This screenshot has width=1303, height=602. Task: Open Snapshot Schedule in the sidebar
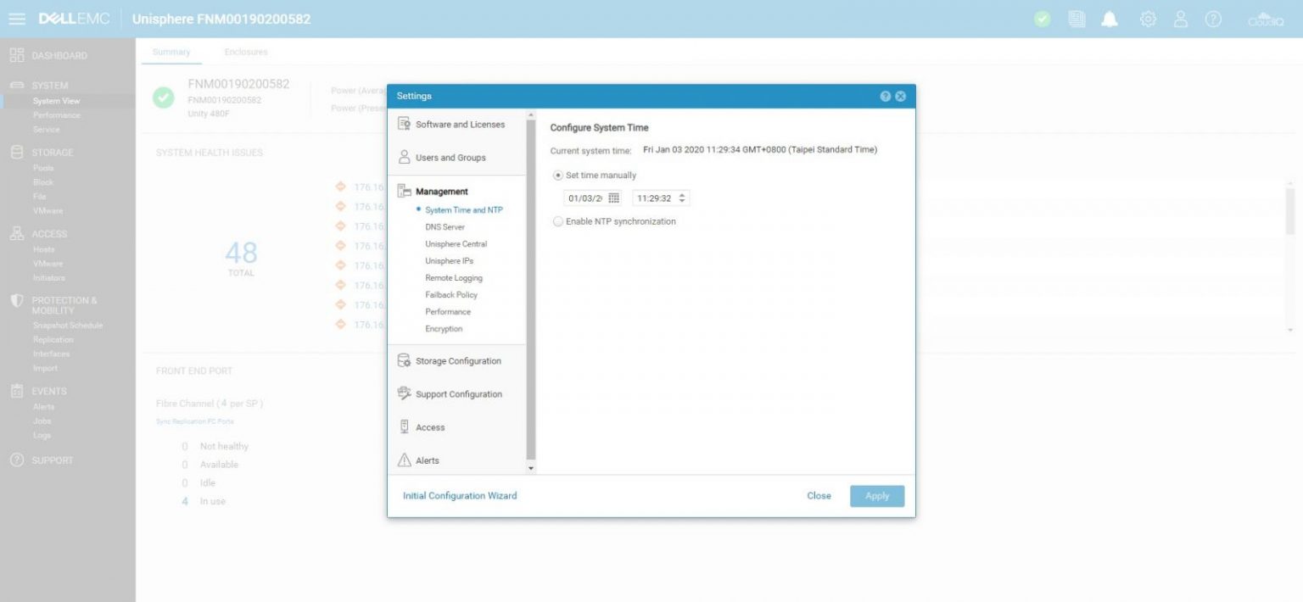pyautogui.click(x=68, y=326)
